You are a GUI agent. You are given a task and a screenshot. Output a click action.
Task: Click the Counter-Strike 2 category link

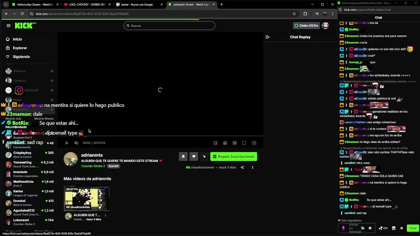(93, 166)
